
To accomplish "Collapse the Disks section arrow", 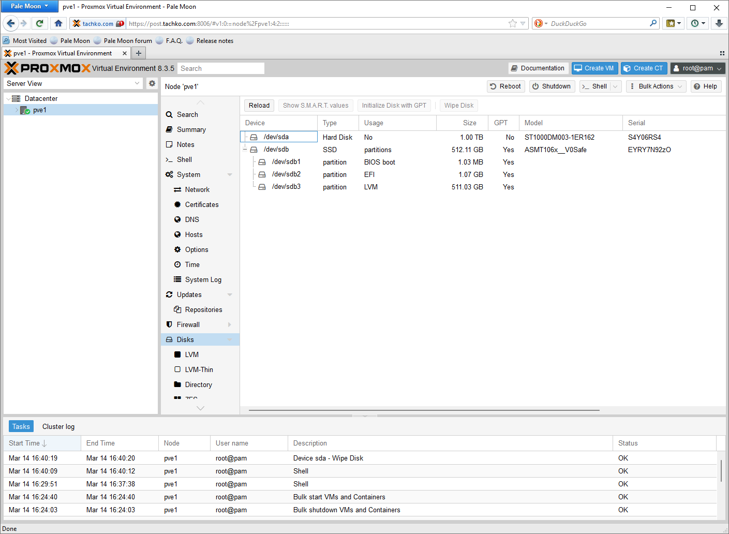I will pos(230,340).
